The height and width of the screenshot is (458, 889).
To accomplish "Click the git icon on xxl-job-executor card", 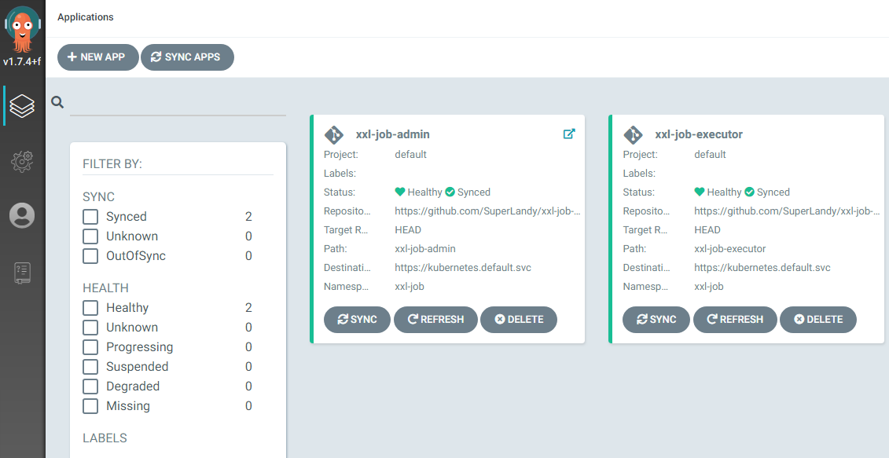I will coord(633,135).
